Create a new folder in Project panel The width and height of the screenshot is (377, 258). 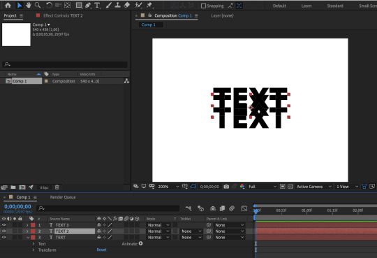(13, 187)
